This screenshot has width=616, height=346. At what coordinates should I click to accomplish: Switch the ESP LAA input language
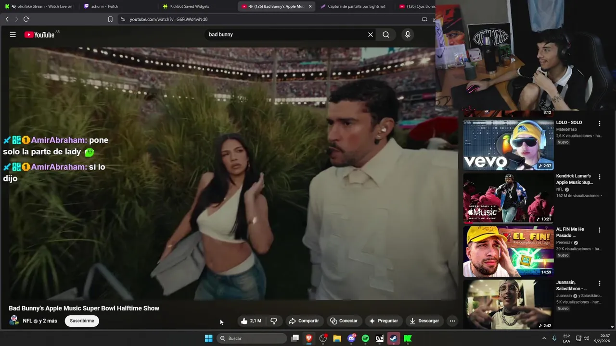click(x=566, y=338)
